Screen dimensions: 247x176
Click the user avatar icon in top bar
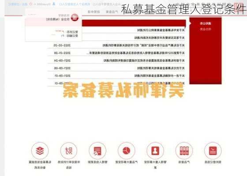click(x=54, y=4)
